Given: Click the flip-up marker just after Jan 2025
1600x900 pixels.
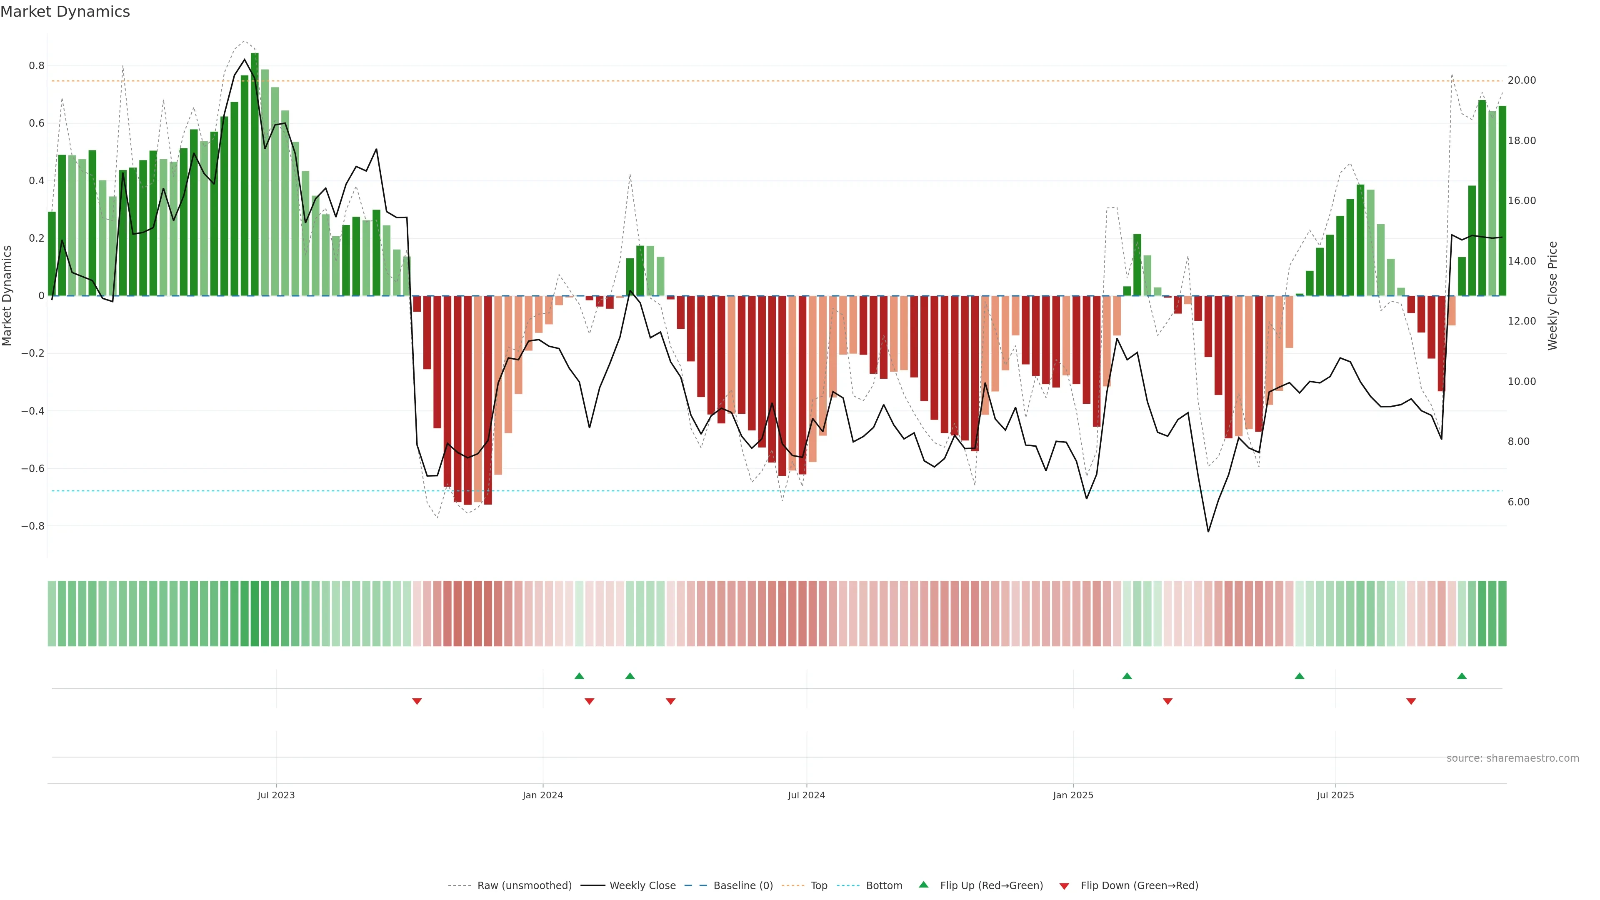Looking at the screenshot, I should tap(1127, 676).
